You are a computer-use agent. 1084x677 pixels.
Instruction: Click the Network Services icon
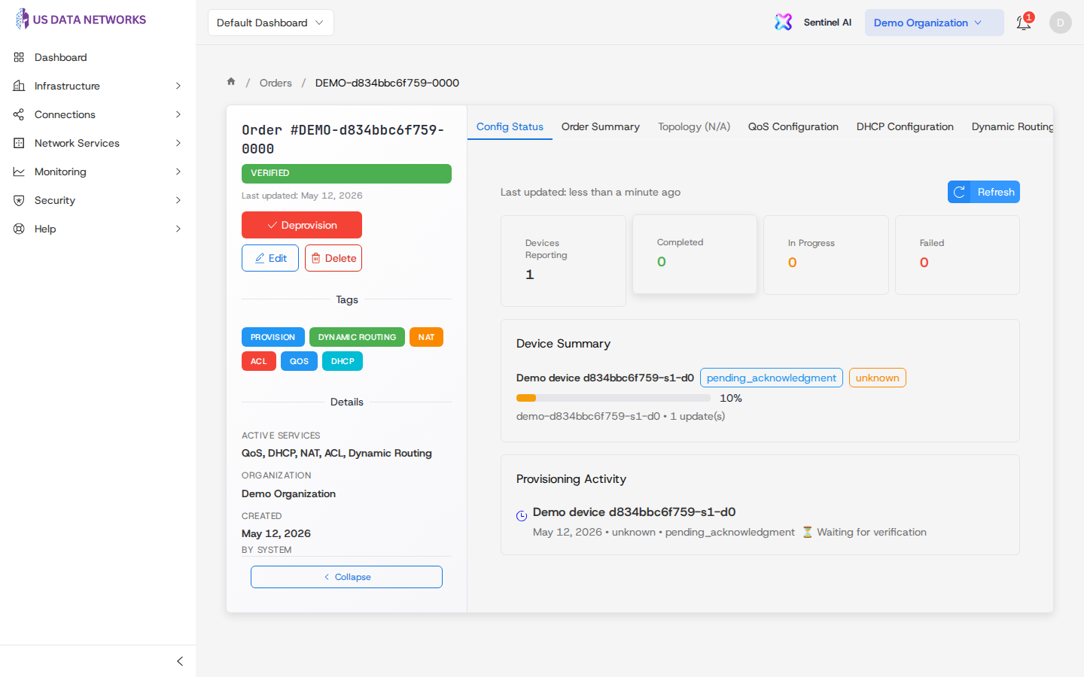[x=19, y=143]
